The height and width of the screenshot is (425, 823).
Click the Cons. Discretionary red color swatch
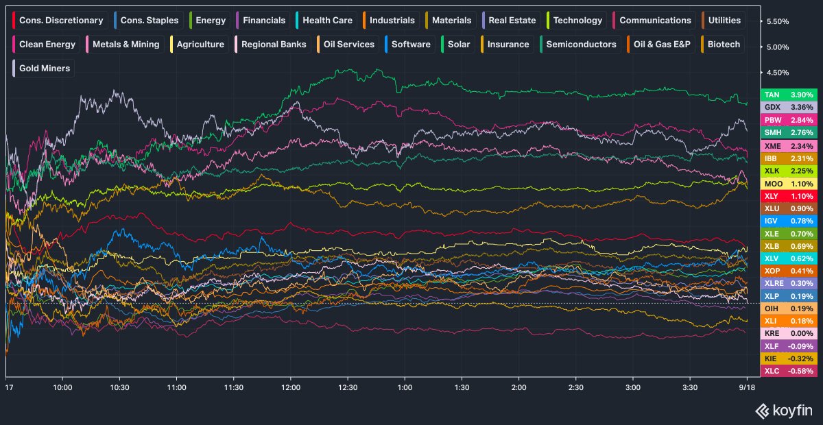click(15, 20)
